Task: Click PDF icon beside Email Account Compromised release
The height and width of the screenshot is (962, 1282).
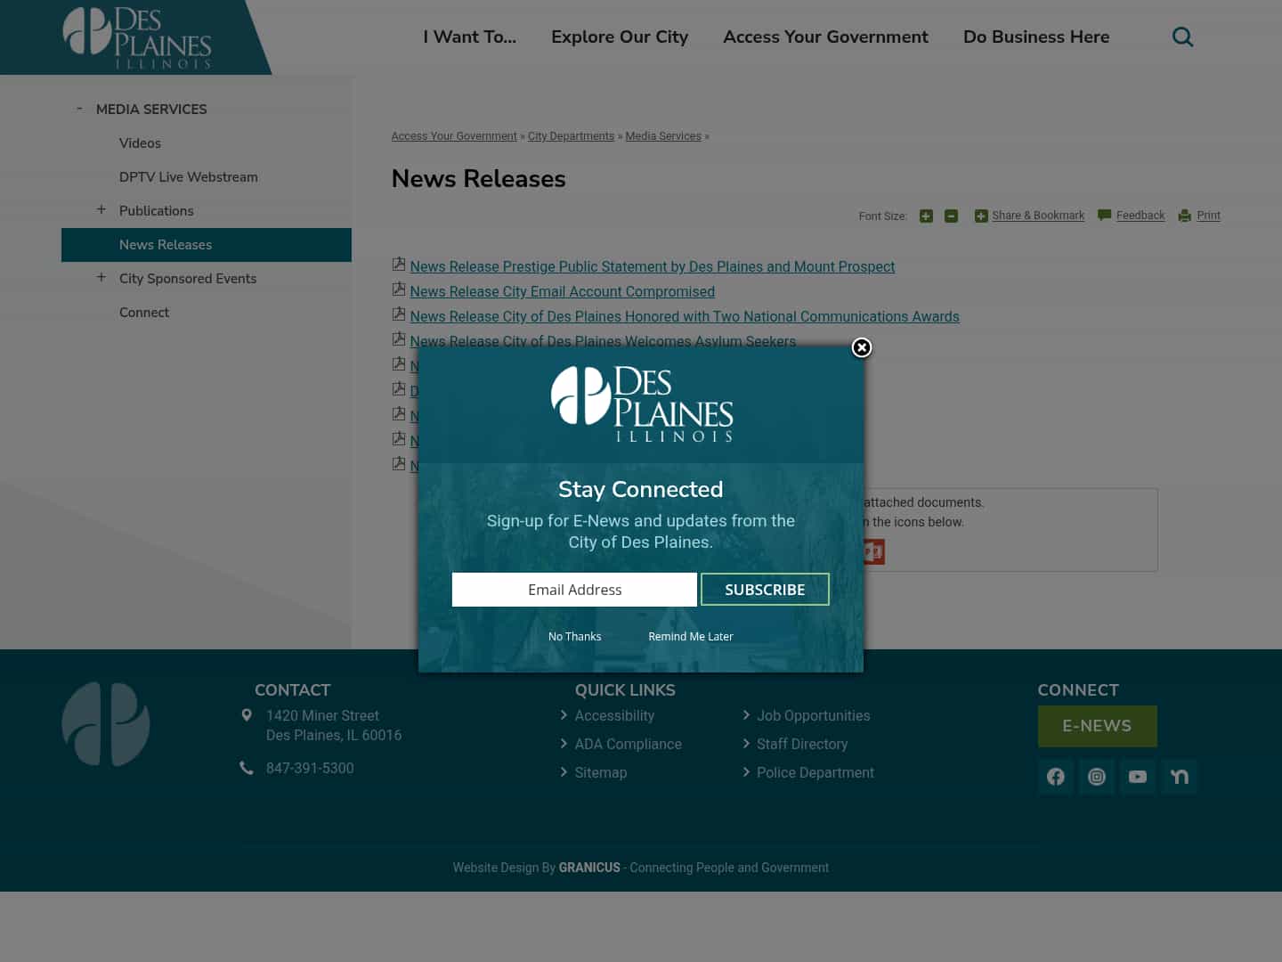Action: 399,289
